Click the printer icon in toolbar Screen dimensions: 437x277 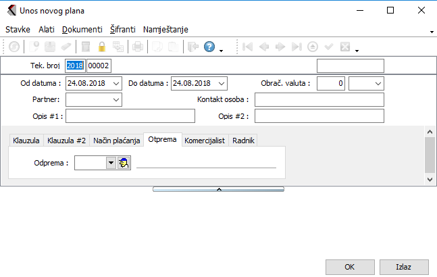click(x=137, y=47)
